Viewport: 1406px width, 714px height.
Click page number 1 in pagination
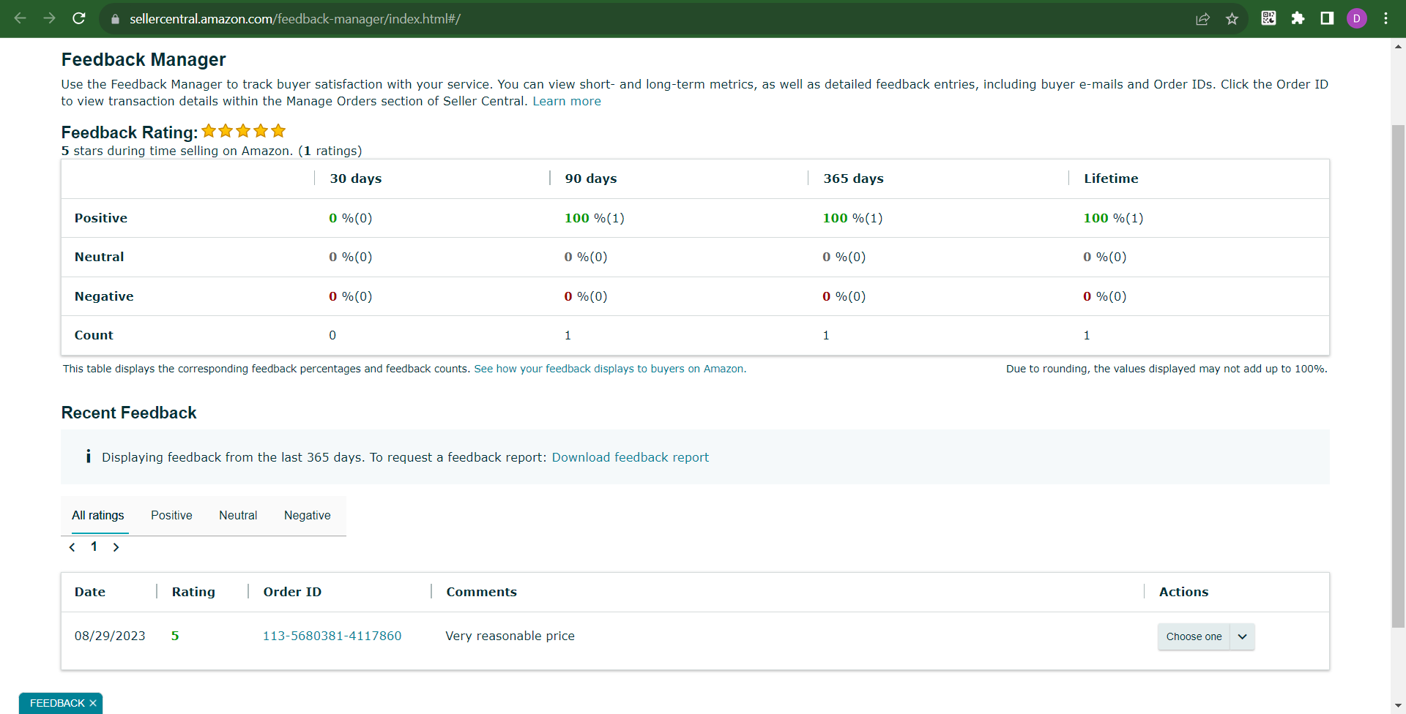point(94,546)
